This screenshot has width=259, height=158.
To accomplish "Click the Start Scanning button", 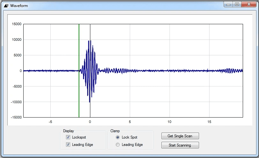I will 180,145.
